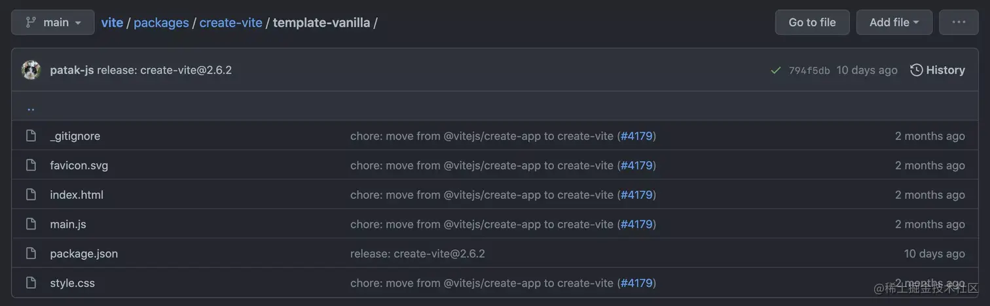Screen dimensions: 990x306
Task: Click the file icon beside package.json
Action: 31,254
